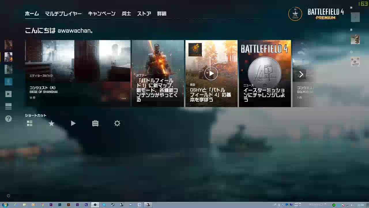Click the Windows Start orb
Image resolution: width=369 pixels, height=208 pixels.
click(5, 205)
